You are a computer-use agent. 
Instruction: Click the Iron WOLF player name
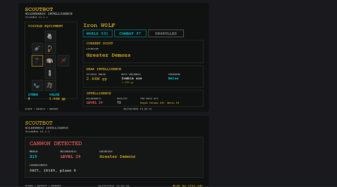pyautogui.click(x=99, y=25)
